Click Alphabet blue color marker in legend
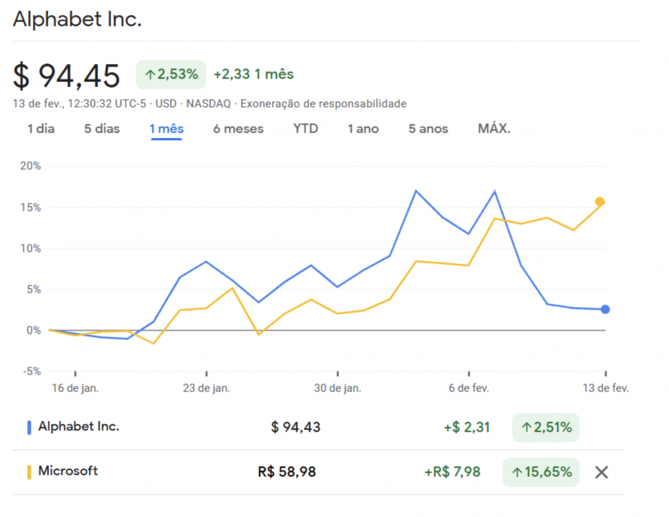Viewport: 669px width, 517px height. click(x=29, y=428)
